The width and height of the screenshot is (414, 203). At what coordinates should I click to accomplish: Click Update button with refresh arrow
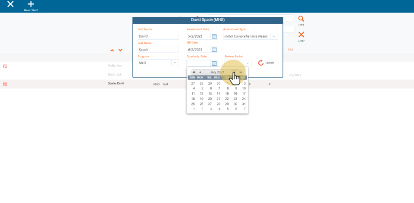coord(266,63)
